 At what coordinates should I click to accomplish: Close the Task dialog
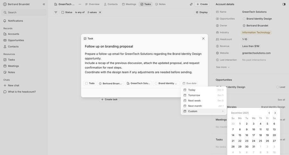pyautogui.click(x=203, y=39)
